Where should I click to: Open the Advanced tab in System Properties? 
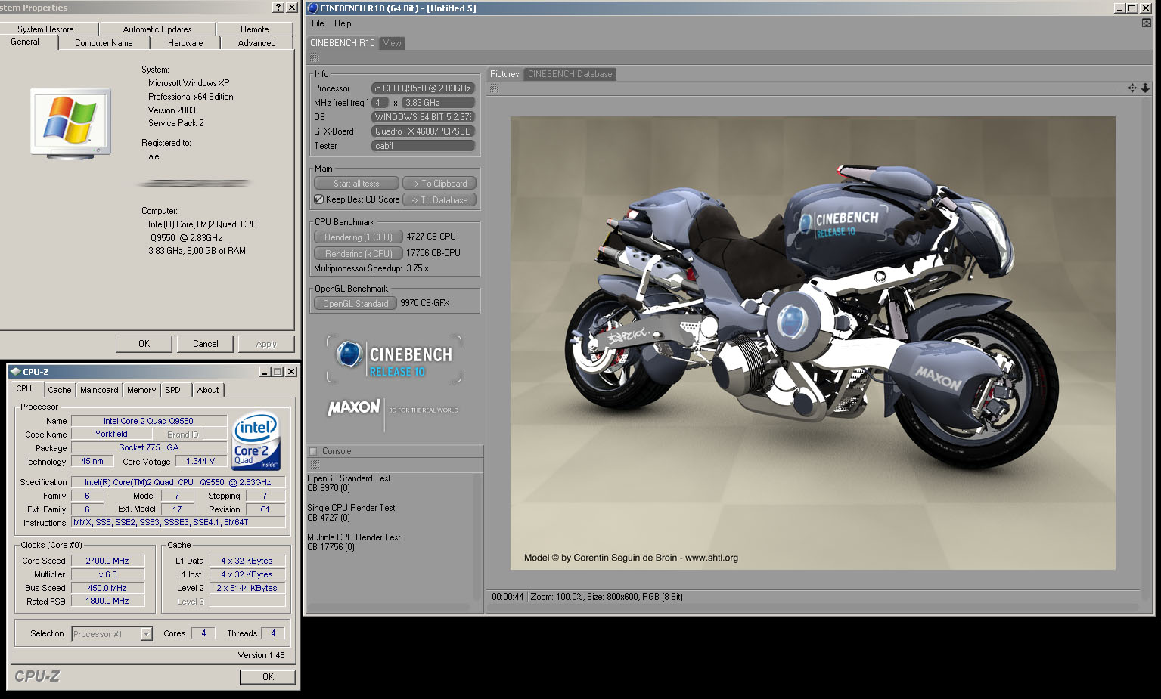pyautogui.click(x=257, y=43)
